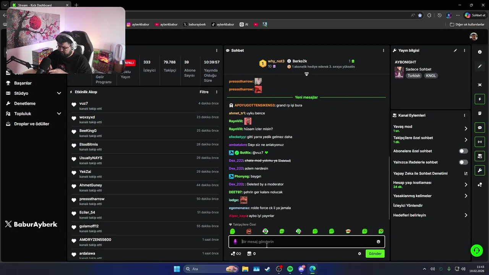Open external link icon for Yapay Zeka Sohbet Denetimi

pos(466,173)
